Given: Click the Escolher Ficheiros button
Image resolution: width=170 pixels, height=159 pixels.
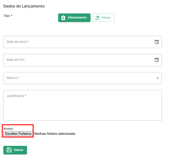Looking at the screenshot, I should click(18, 134).
